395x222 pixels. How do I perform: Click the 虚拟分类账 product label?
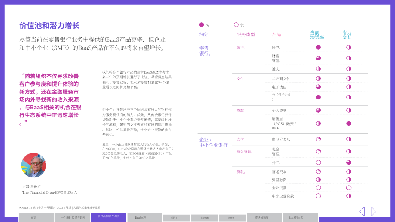(x=281, y=139)
